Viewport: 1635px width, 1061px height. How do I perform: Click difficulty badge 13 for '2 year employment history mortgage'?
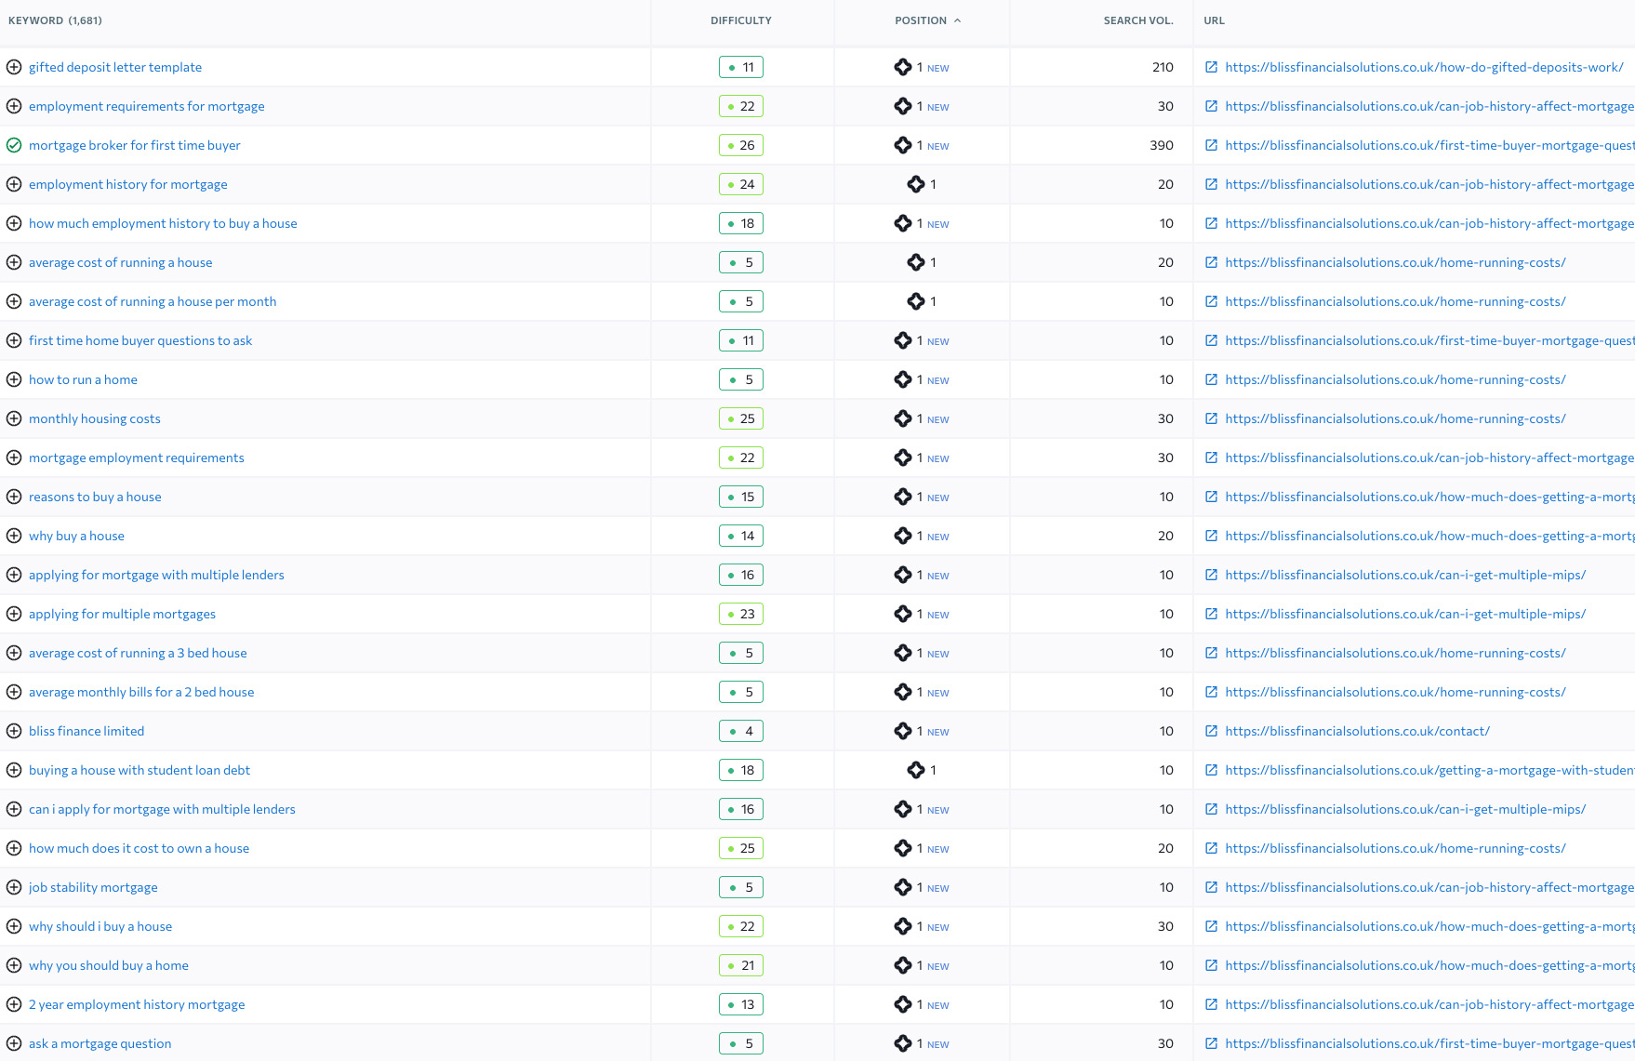pos(741,1004)
